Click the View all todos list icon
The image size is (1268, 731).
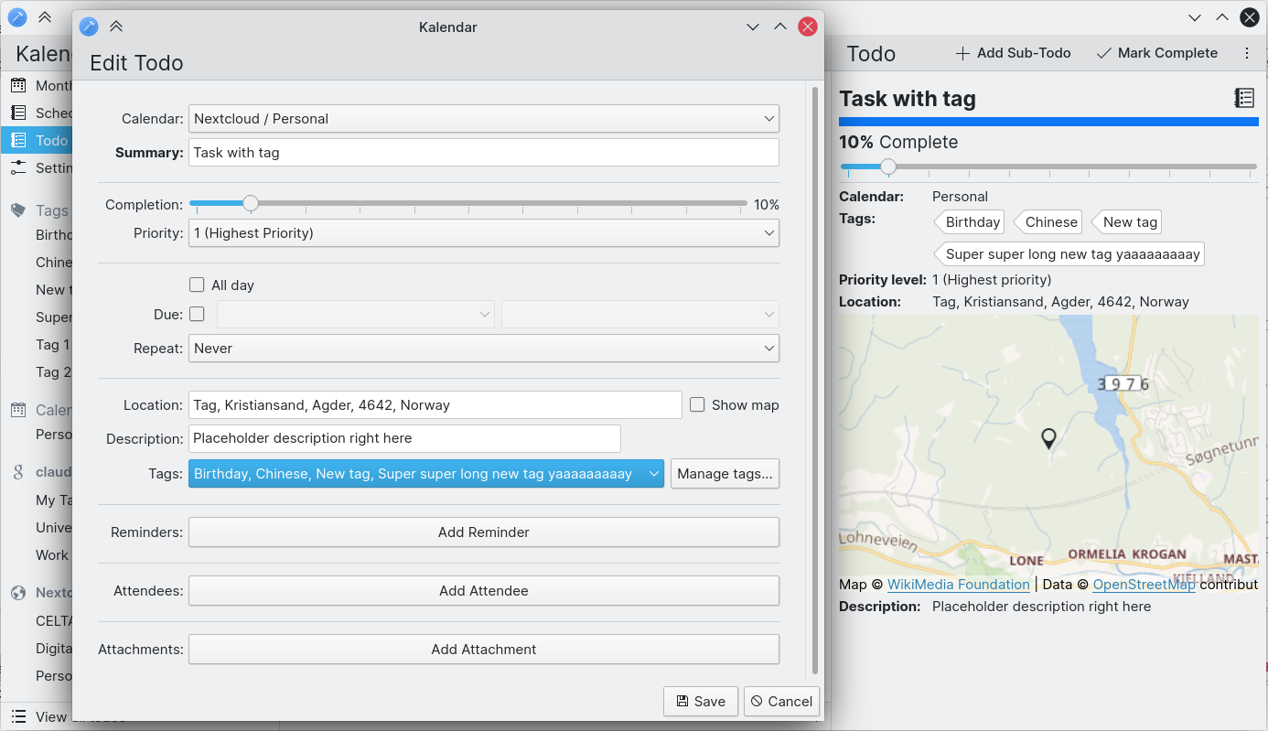[x=18, y=716]
